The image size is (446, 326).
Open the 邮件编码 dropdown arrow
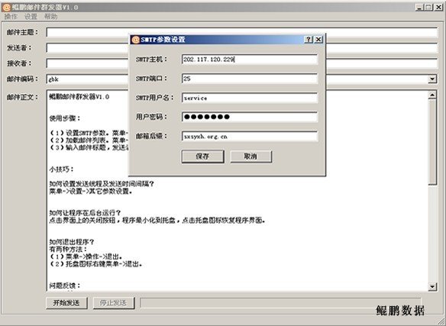point(432,79)
